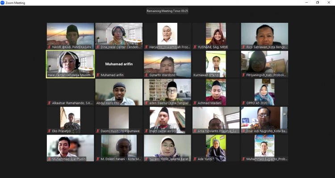Click muted mic icon beside Eko Prasetyo
The width and height of the screenshot is (335, 178).
49,131
